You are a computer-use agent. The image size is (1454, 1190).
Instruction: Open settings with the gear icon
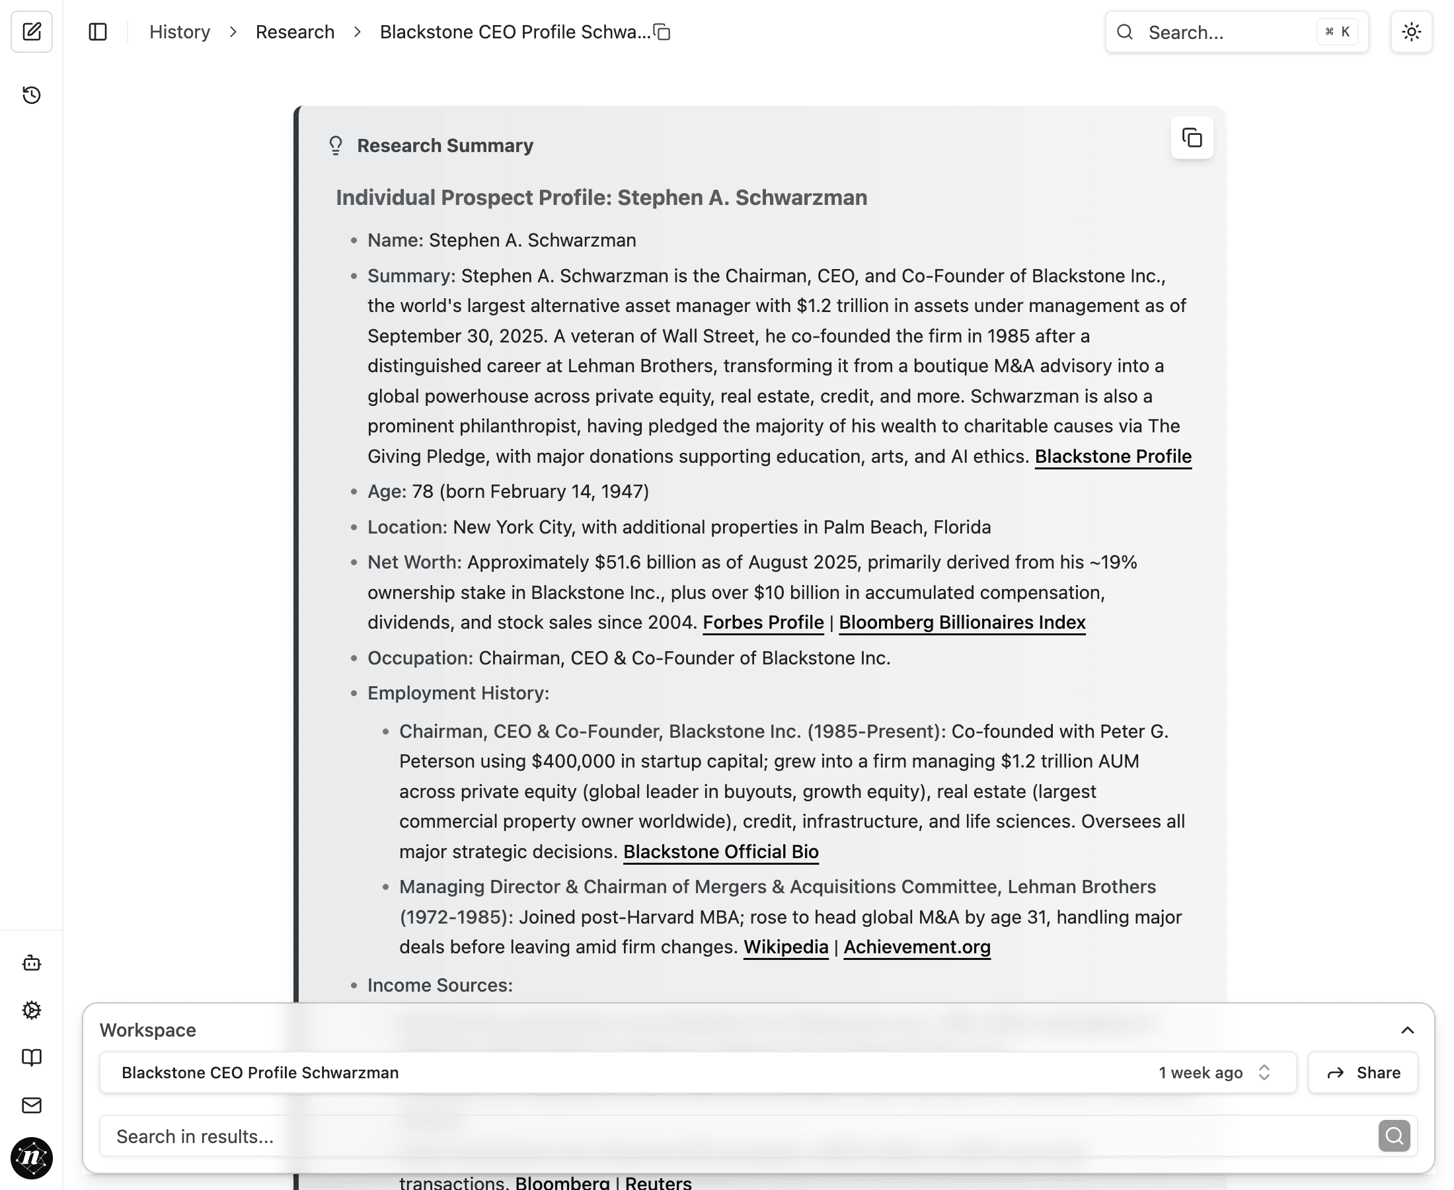[32, 1010]
